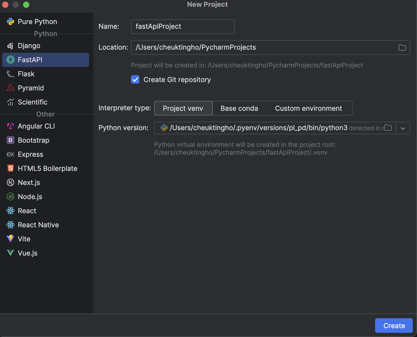Click the Next.js N circle icon

10,183
